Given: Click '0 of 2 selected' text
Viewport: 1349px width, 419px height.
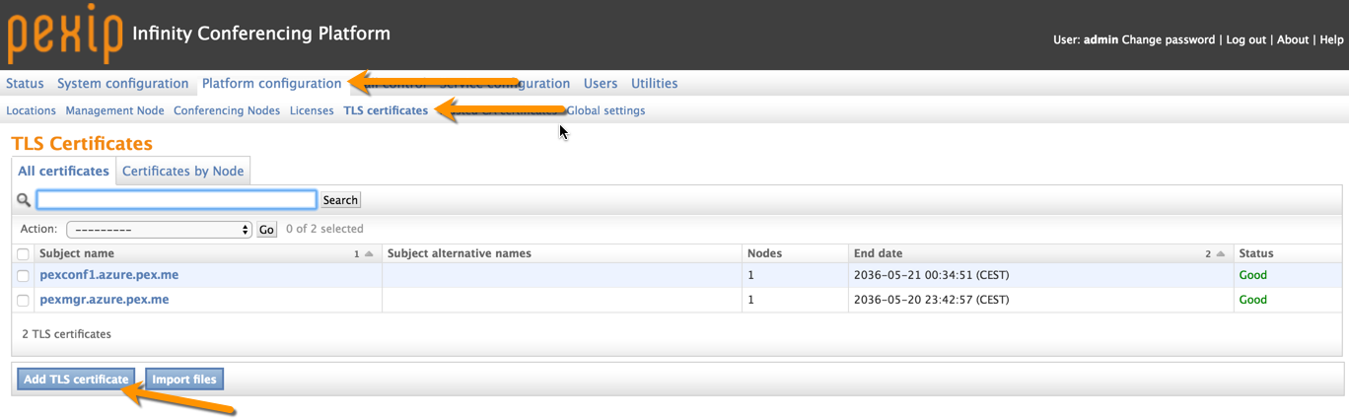Looking at the screenshot, I should click(324, 229).
